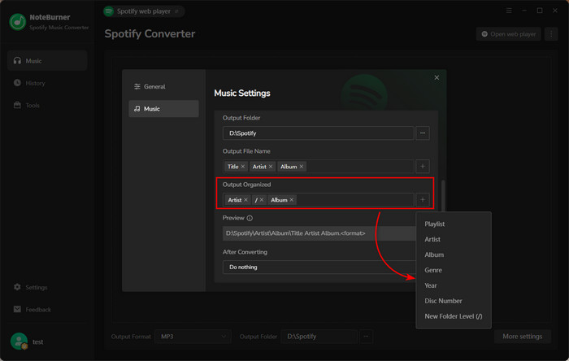Remove the Album tag from Output Organized
The image size is (569, 361).
[291, 200]
